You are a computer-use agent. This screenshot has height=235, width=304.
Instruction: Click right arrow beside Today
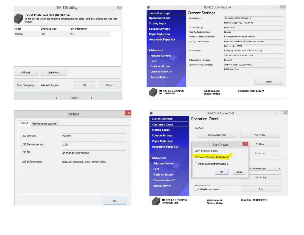[91, 98]
